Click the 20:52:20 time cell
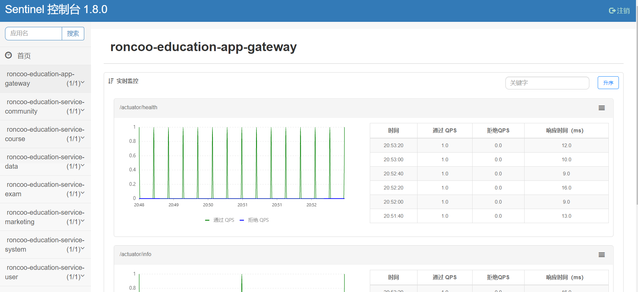 pos(393,188)
